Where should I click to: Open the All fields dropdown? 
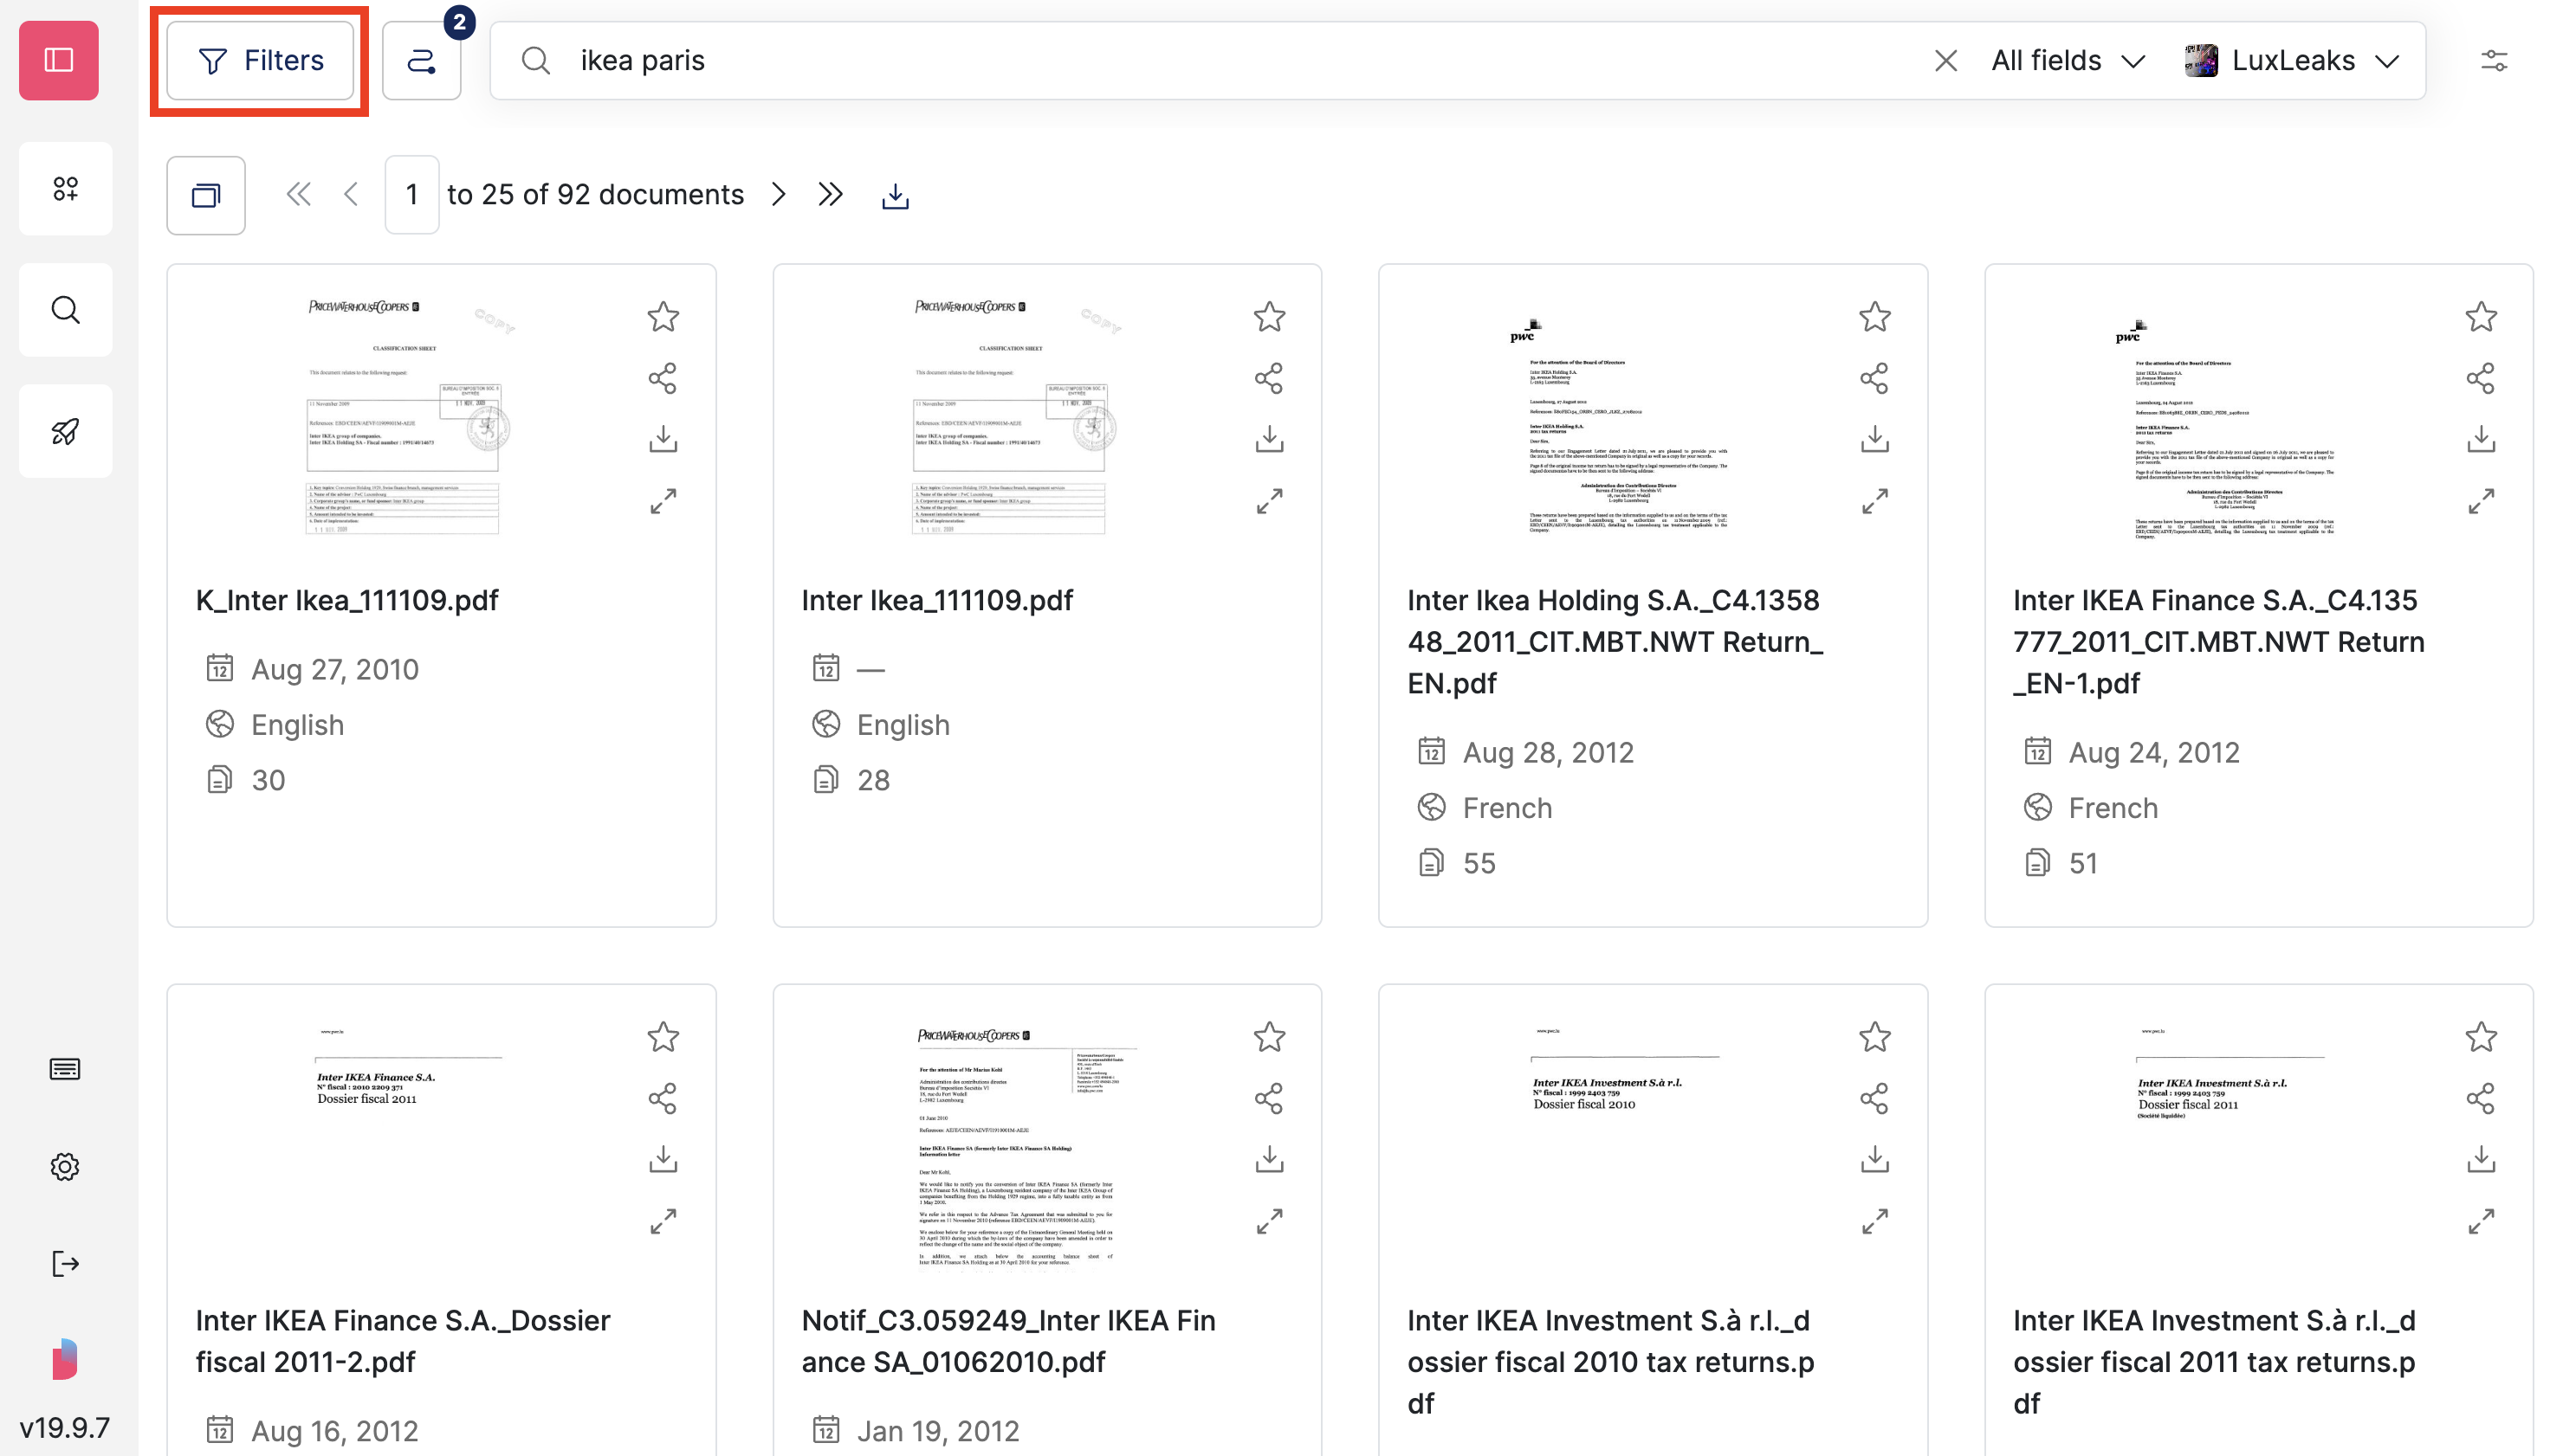tap(2067, 60)
